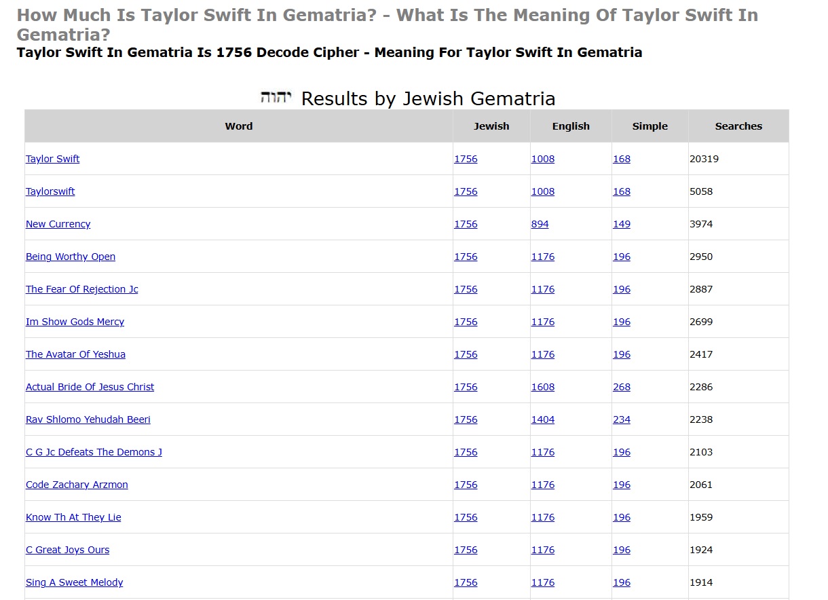828x600 pixels.
Task: Click Simple value 168 in Taylorswift row
Action: point(622,191)
